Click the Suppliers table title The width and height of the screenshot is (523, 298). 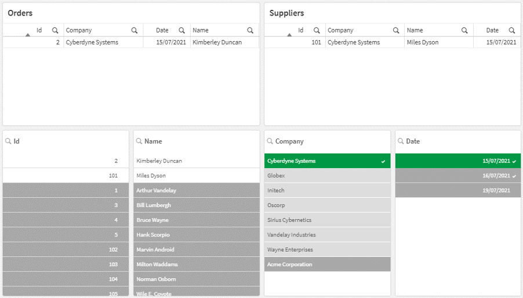[x=286, y=13]
